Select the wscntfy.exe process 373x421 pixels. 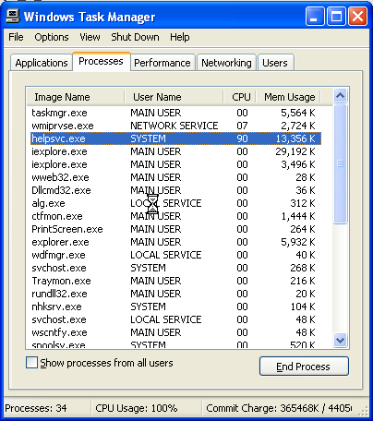[x=175, y=332]
